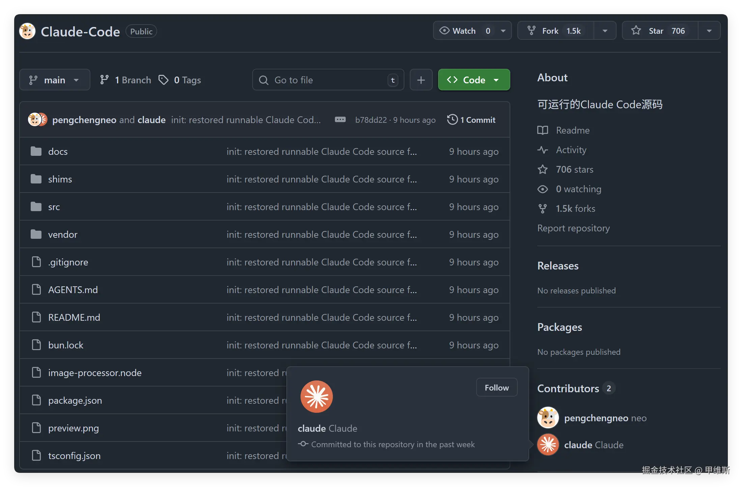Open the green Code dropdown
This screenshot has height=487, width=742.
tap(474, 80)
